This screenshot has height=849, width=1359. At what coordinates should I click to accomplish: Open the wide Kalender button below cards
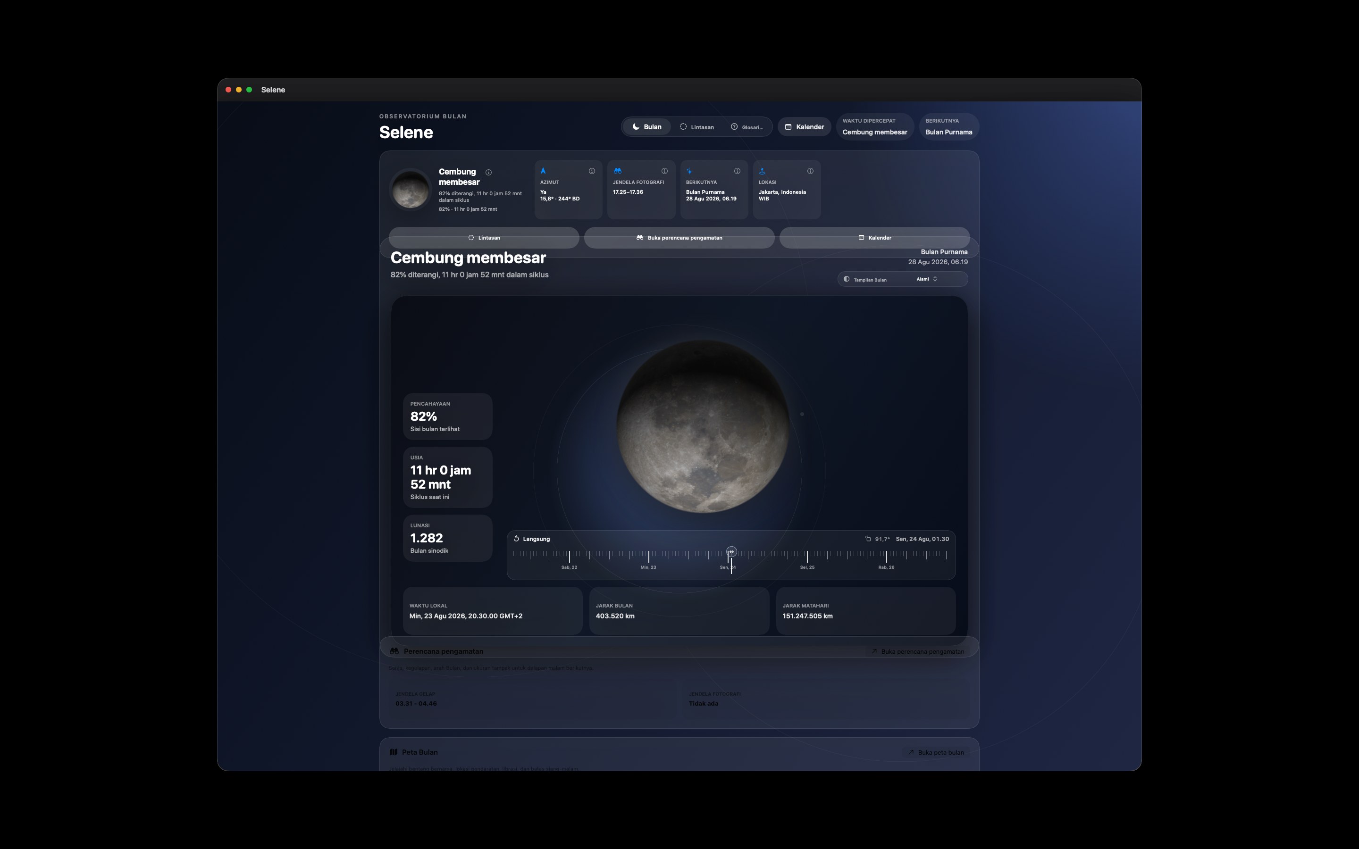(875, 238)
